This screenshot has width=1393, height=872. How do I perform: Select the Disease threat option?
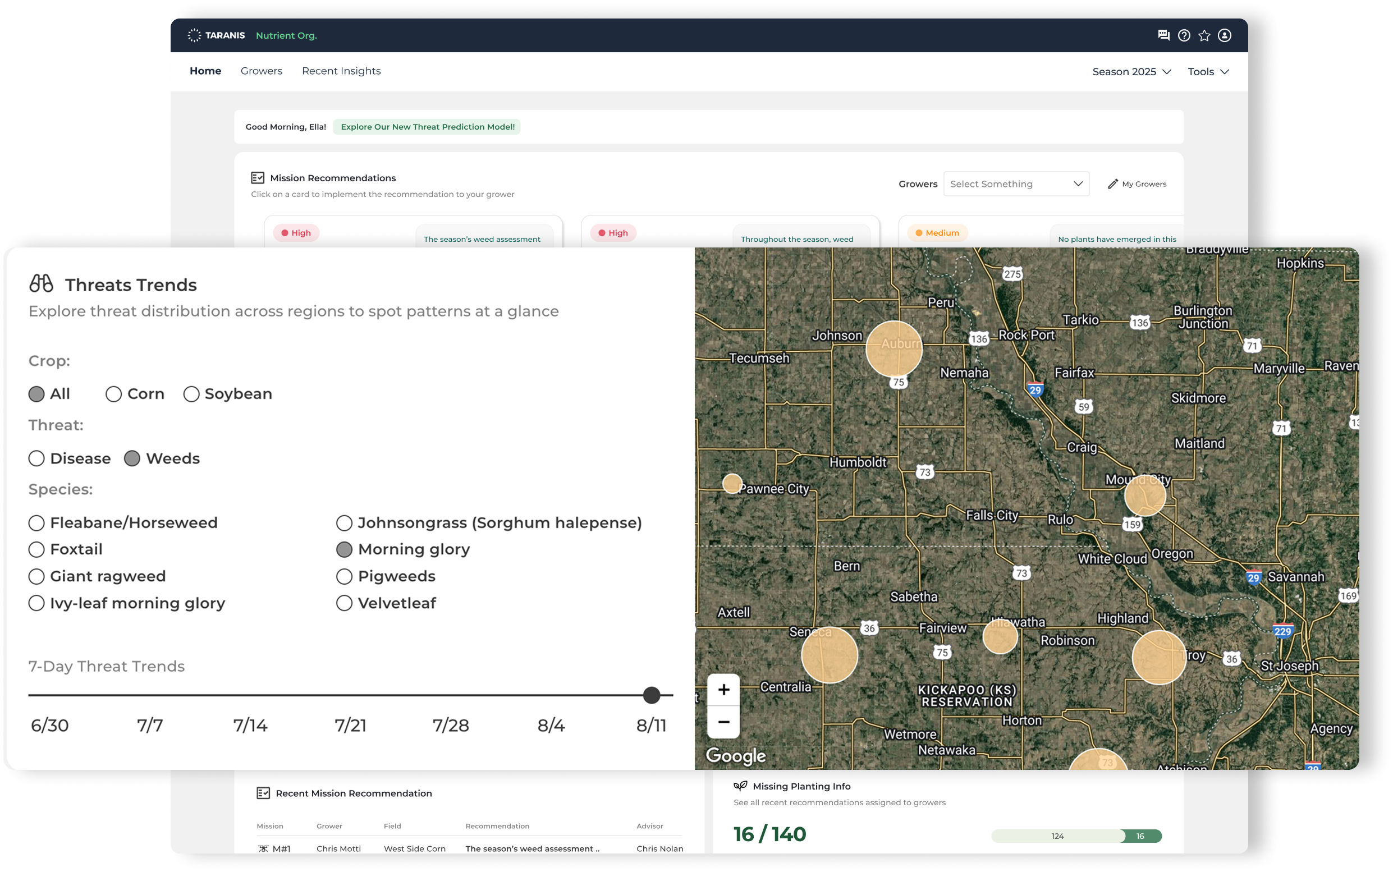[36, 459]
